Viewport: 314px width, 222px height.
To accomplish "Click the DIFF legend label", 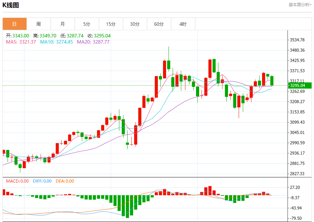I will pos(42,181).
